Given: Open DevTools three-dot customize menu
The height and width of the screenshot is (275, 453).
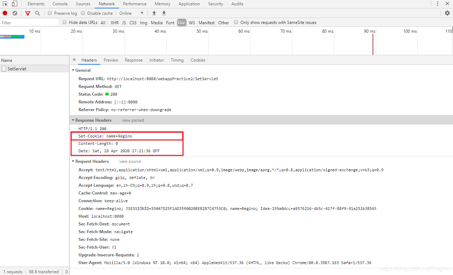Looking at the screenshot, I should tap(438, 4).
